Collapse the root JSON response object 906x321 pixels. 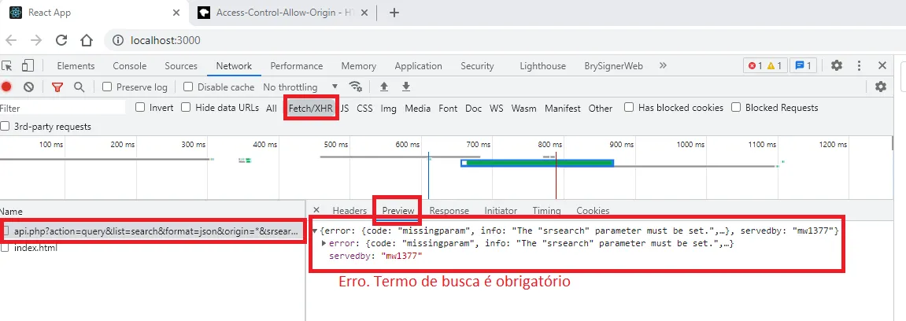tap(315, 231)
